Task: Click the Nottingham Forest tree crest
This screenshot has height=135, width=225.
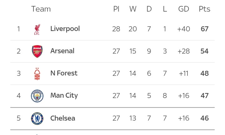Action: pyautogui.click(x=37, y=74)
